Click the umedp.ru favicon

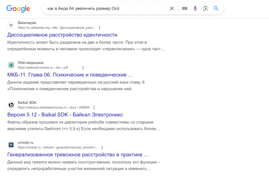pyautogui.click(x=11, y=145)
